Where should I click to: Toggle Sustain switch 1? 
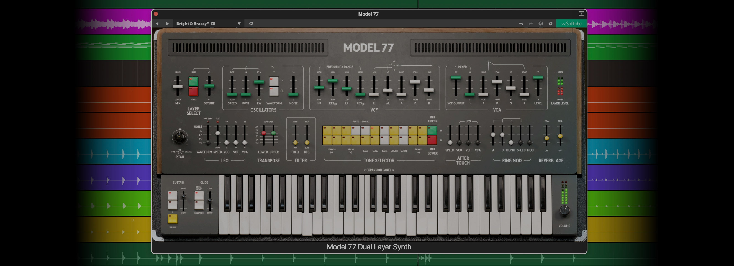[x=172, y=196]
